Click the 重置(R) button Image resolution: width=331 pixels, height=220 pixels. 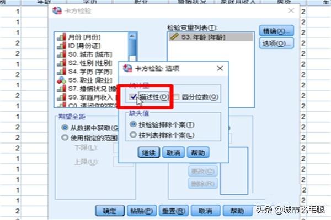(174, 211)
